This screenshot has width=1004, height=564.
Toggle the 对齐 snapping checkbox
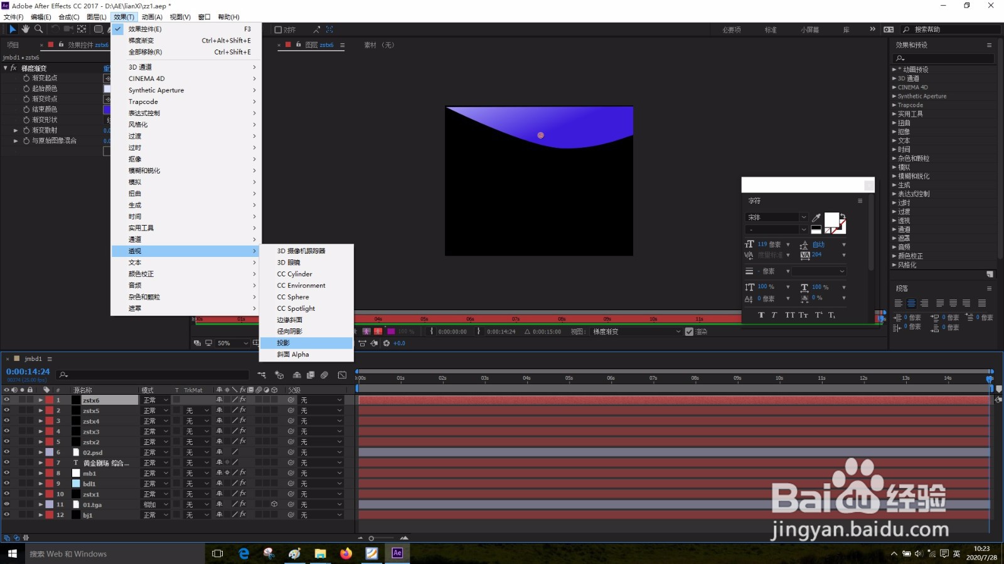click(278, 29)
